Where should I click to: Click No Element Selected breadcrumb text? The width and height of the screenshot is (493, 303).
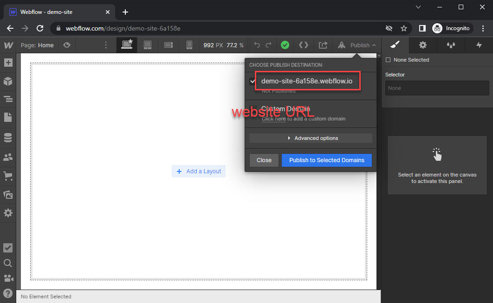click(46, 297)
